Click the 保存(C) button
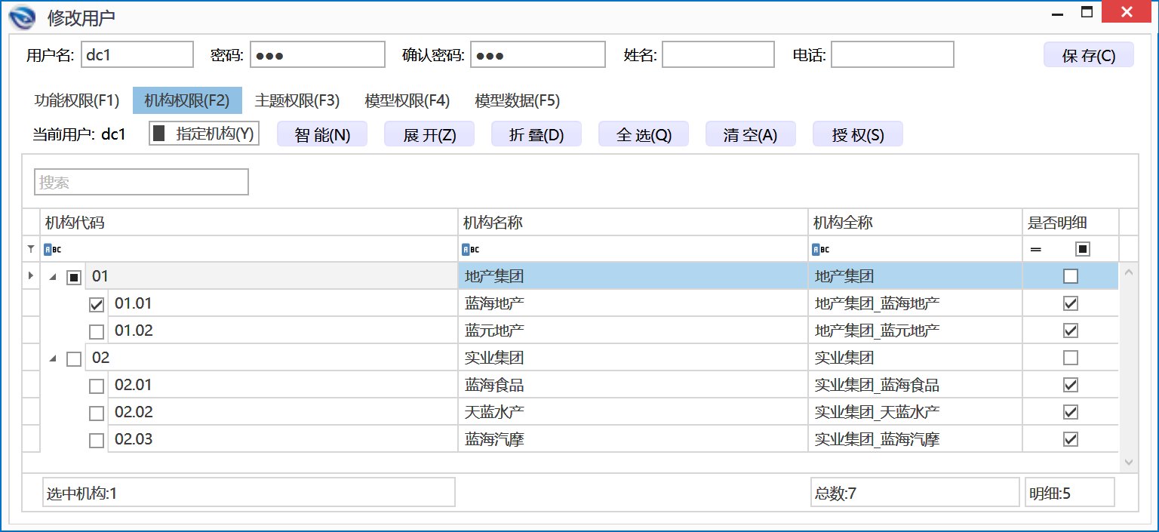 click(1089, 55)
